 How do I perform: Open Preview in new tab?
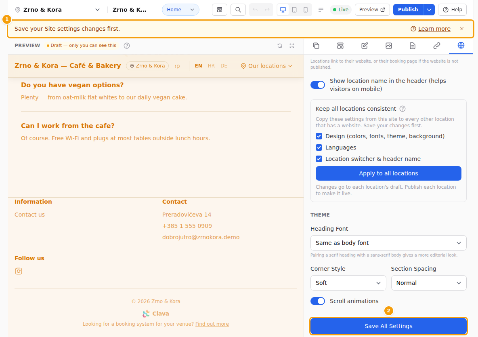pos(372,10)
